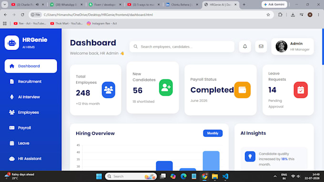Open Visual Studio Code from taskbar
This screenshot has width=324, height=182.
(x=225, y=176)
